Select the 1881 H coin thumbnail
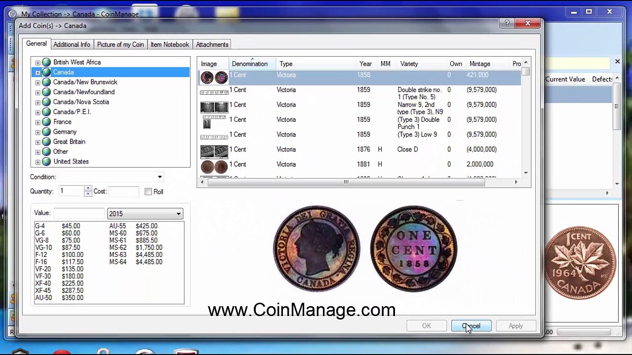Screen dimensions: 632x355 (214, 167)
